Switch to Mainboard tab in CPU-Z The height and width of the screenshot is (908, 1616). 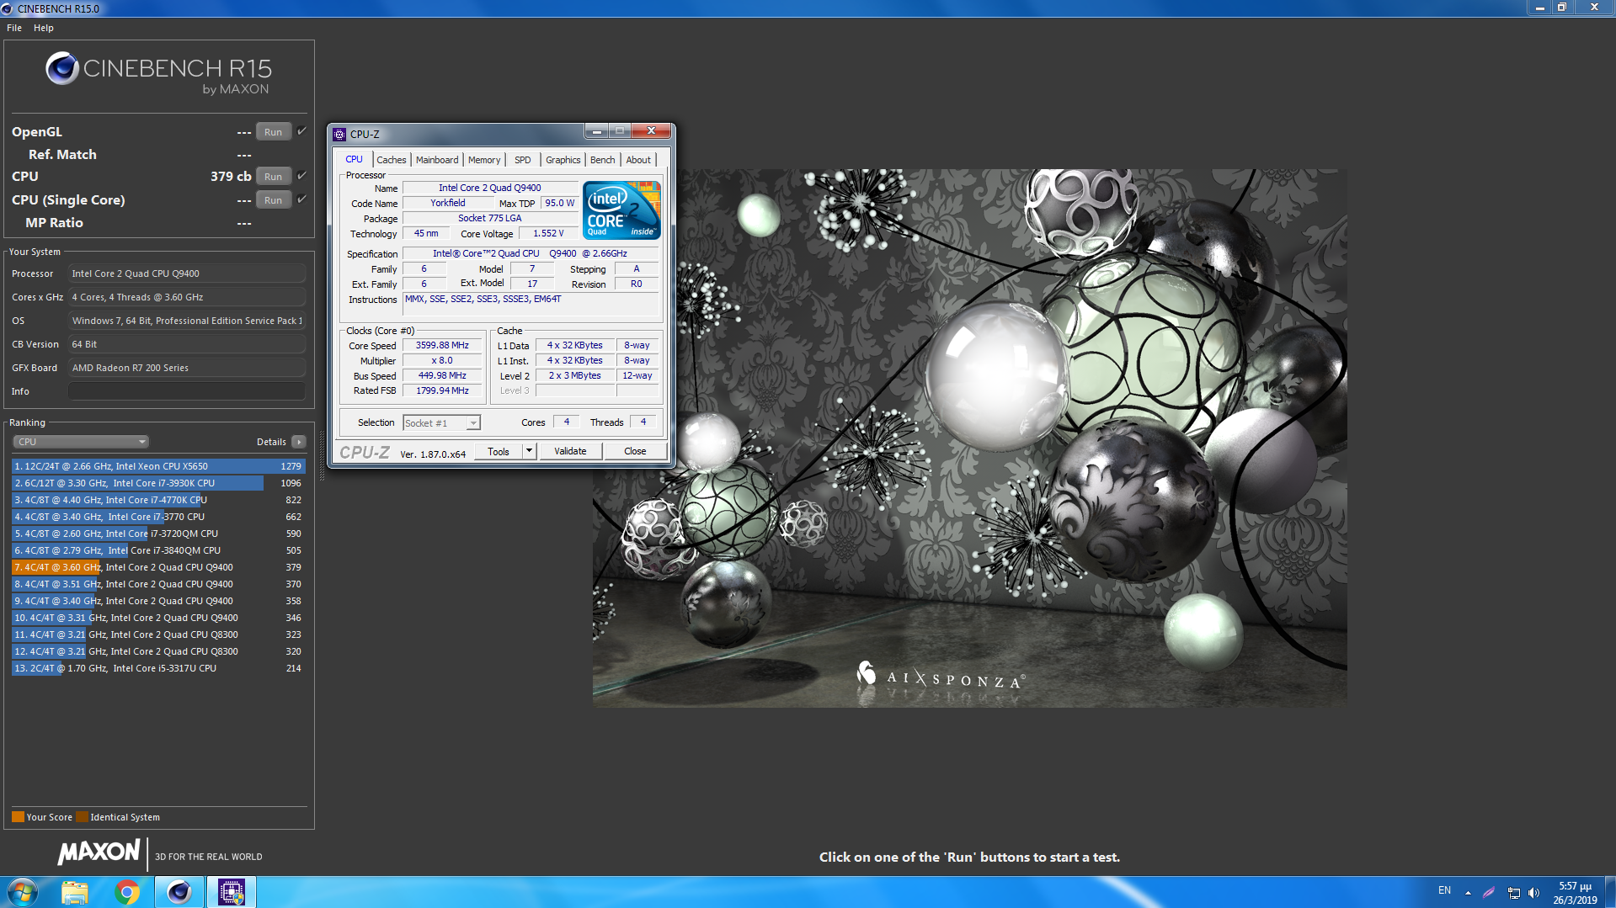tap(437, 160)
